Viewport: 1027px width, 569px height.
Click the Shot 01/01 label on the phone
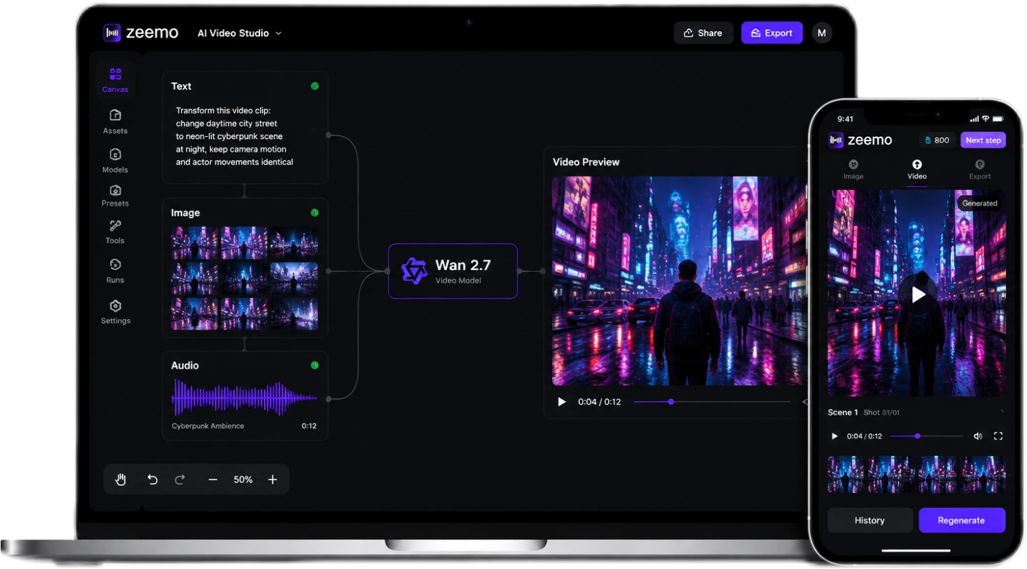click(881, 412)
